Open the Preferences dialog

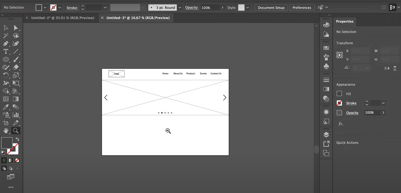point(302,7)
